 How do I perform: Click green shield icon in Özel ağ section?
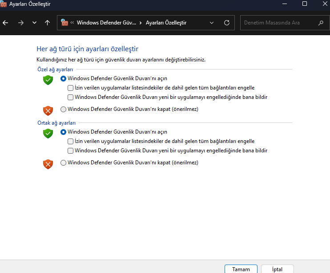48,80
